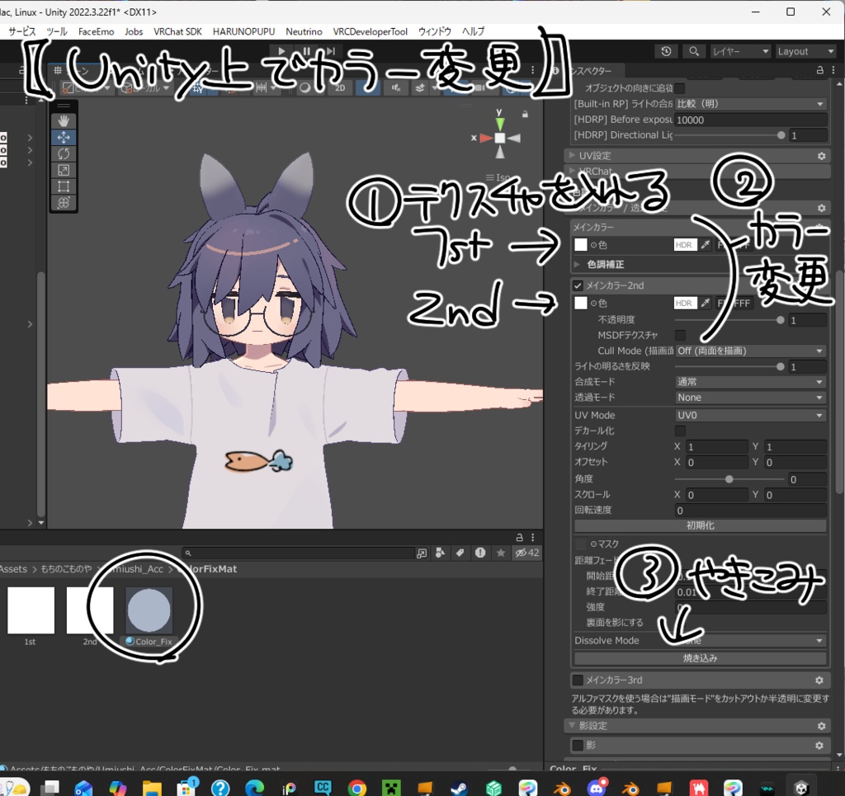Select the Hand view tool
This screenshot has width=845, height=796.
[64, 120]
